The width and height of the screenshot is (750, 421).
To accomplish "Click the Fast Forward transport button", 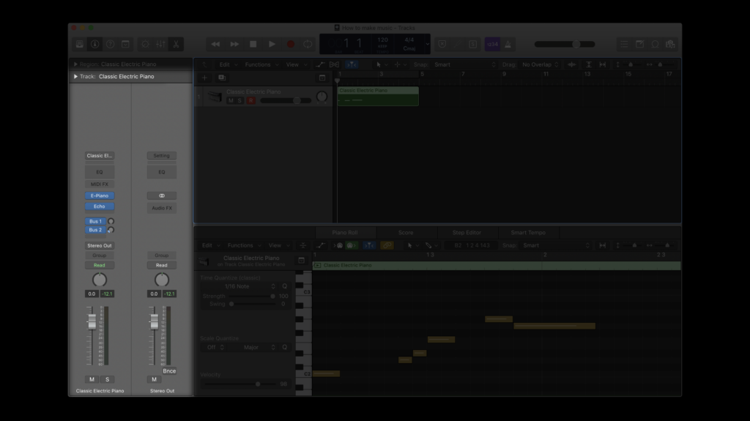I will (x=234, y=44).
